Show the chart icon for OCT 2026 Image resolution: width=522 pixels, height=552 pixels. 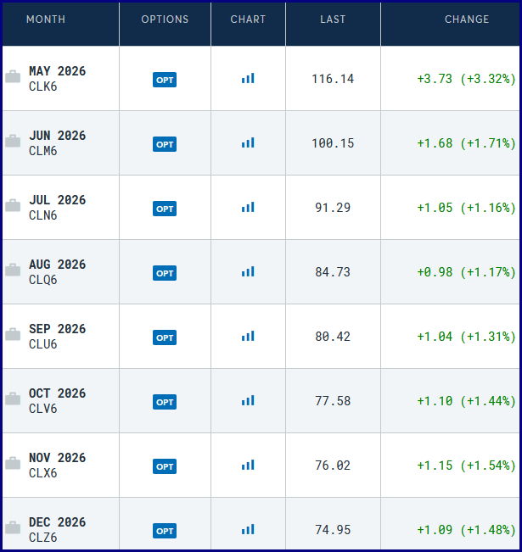point(248,401)
